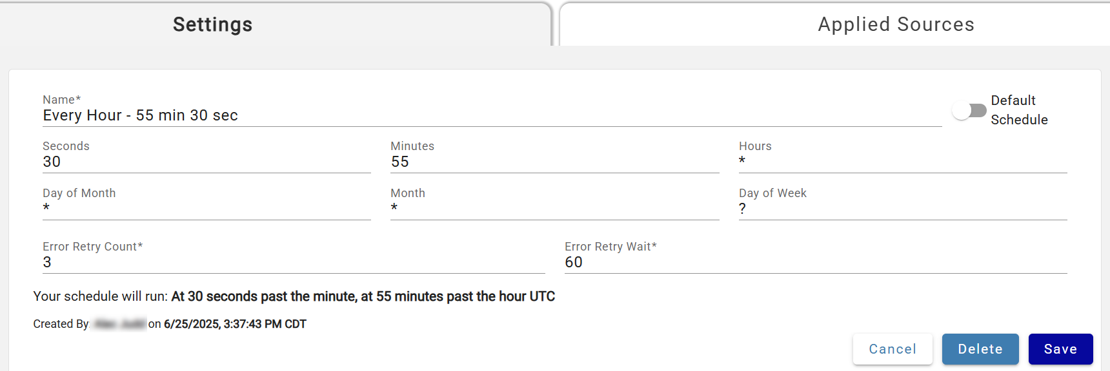This screenshot has width=1110, height=371.
Task: Click the Seconds field label
Action: point(65,146)
